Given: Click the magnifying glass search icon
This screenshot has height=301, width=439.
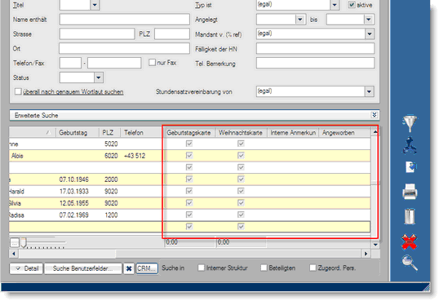Looking at the screenshot, I should (x=410, y=263).
